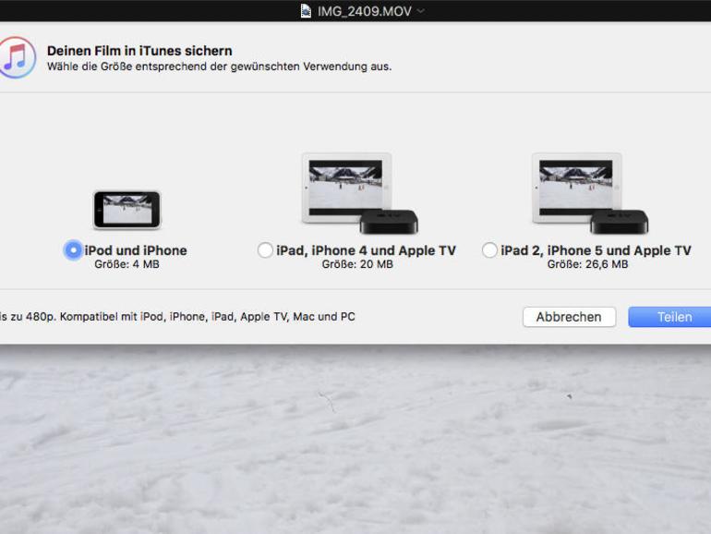Click 'Deinen Film in iTunes sichern' heading
The width and height of the screenshot is (711, 534).
(x=139, y=51)
